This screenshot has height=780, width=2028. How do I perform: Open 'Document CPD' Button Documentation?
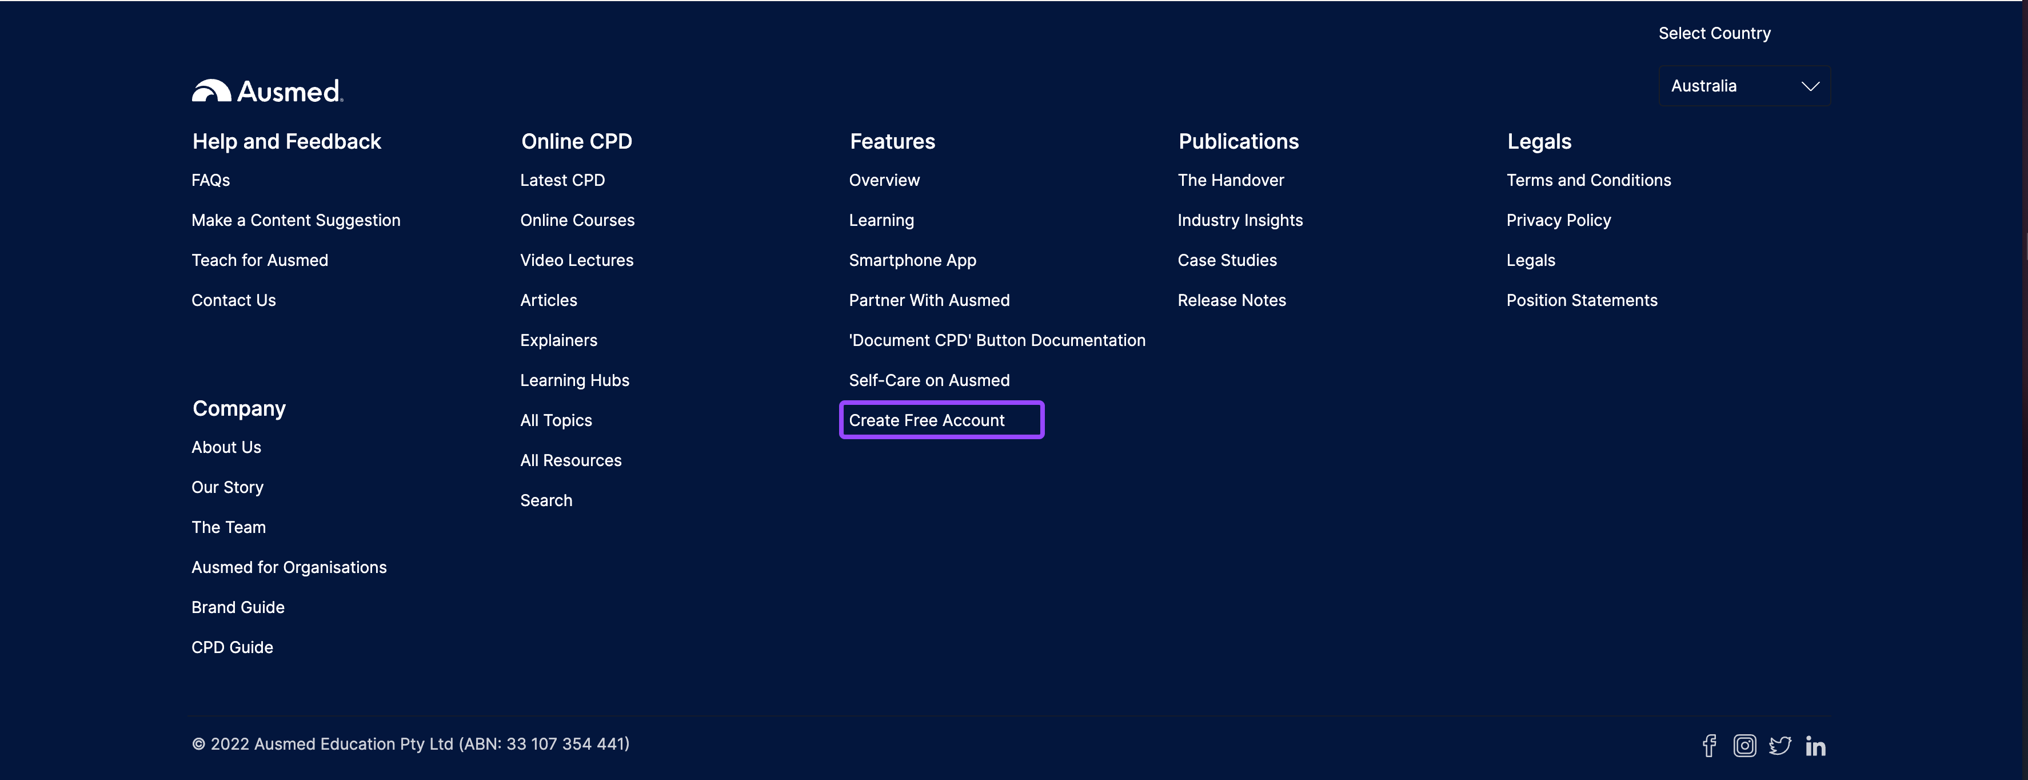pos(997,340)
